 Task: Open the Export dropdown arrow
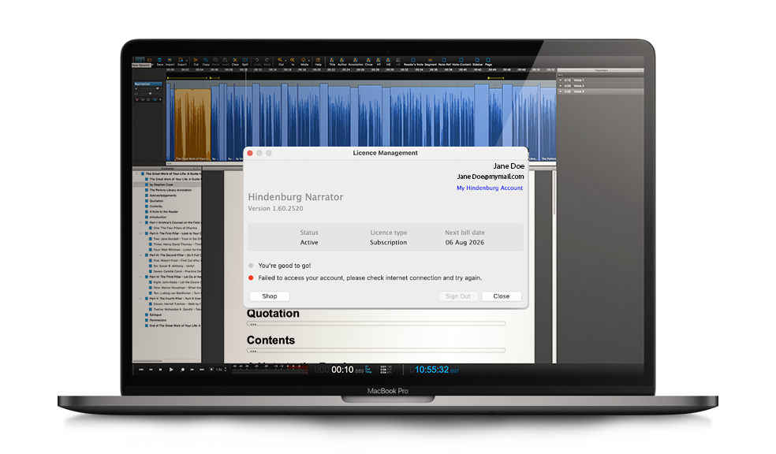coord(187,61)
